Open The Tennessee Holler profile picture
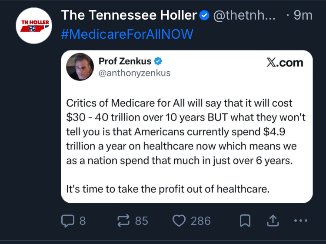Viewport: 326px width, 244px height. (33, 25)
